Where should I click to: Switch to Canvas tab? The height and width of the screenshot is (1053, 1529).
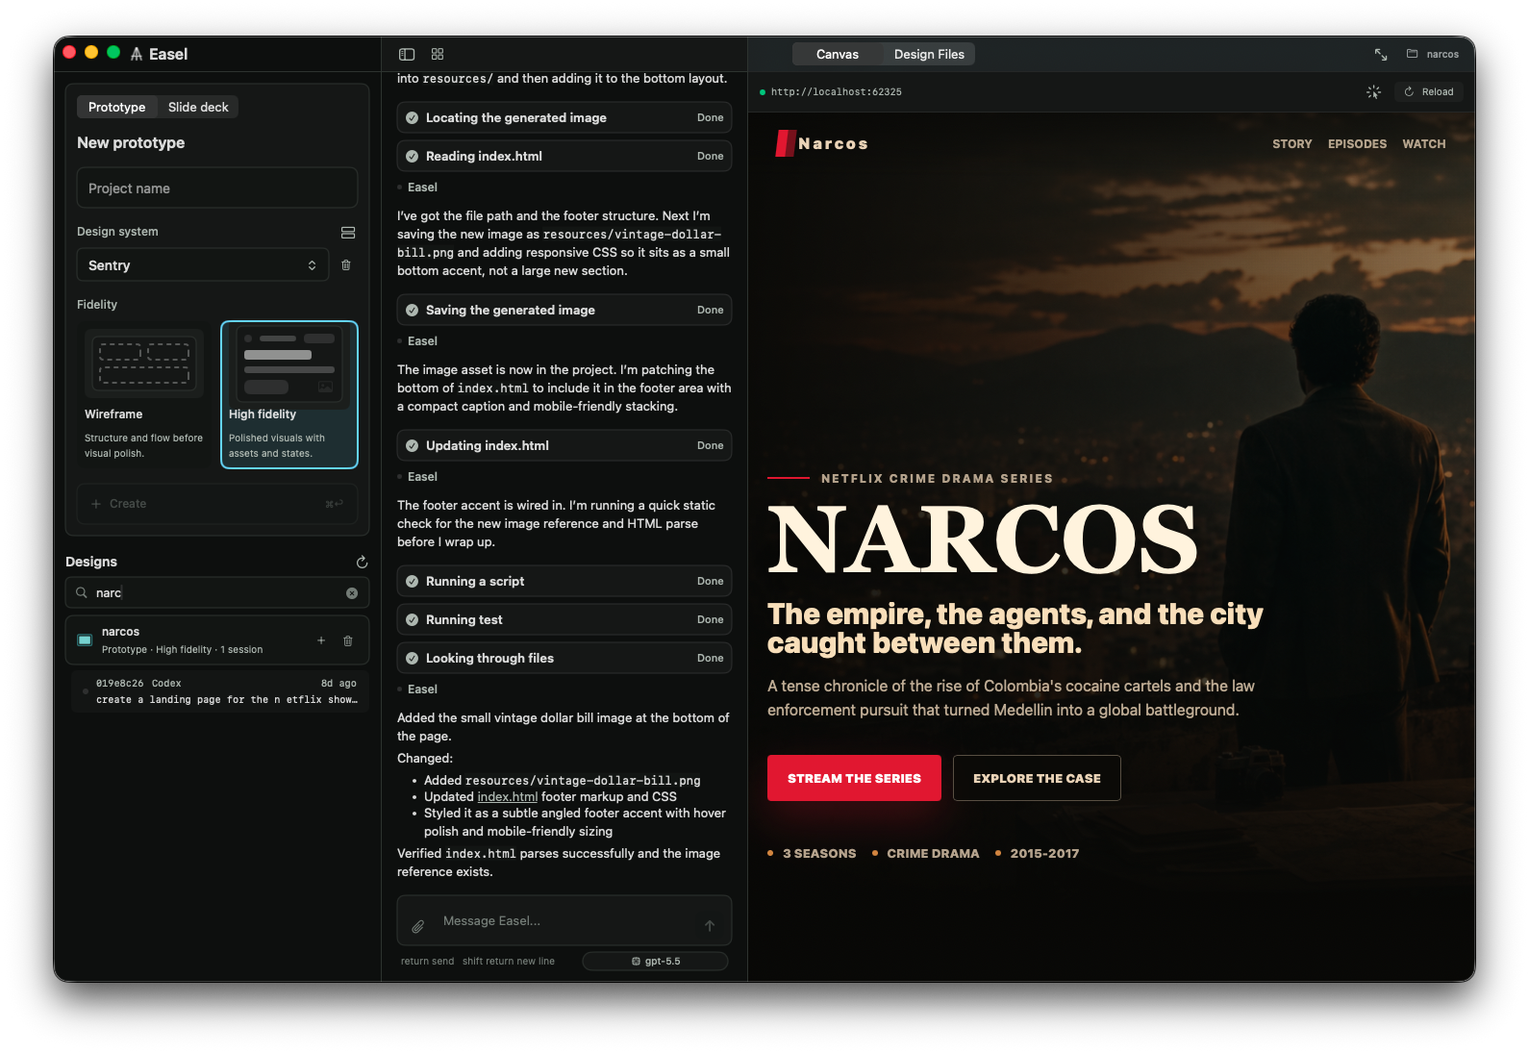838,55
